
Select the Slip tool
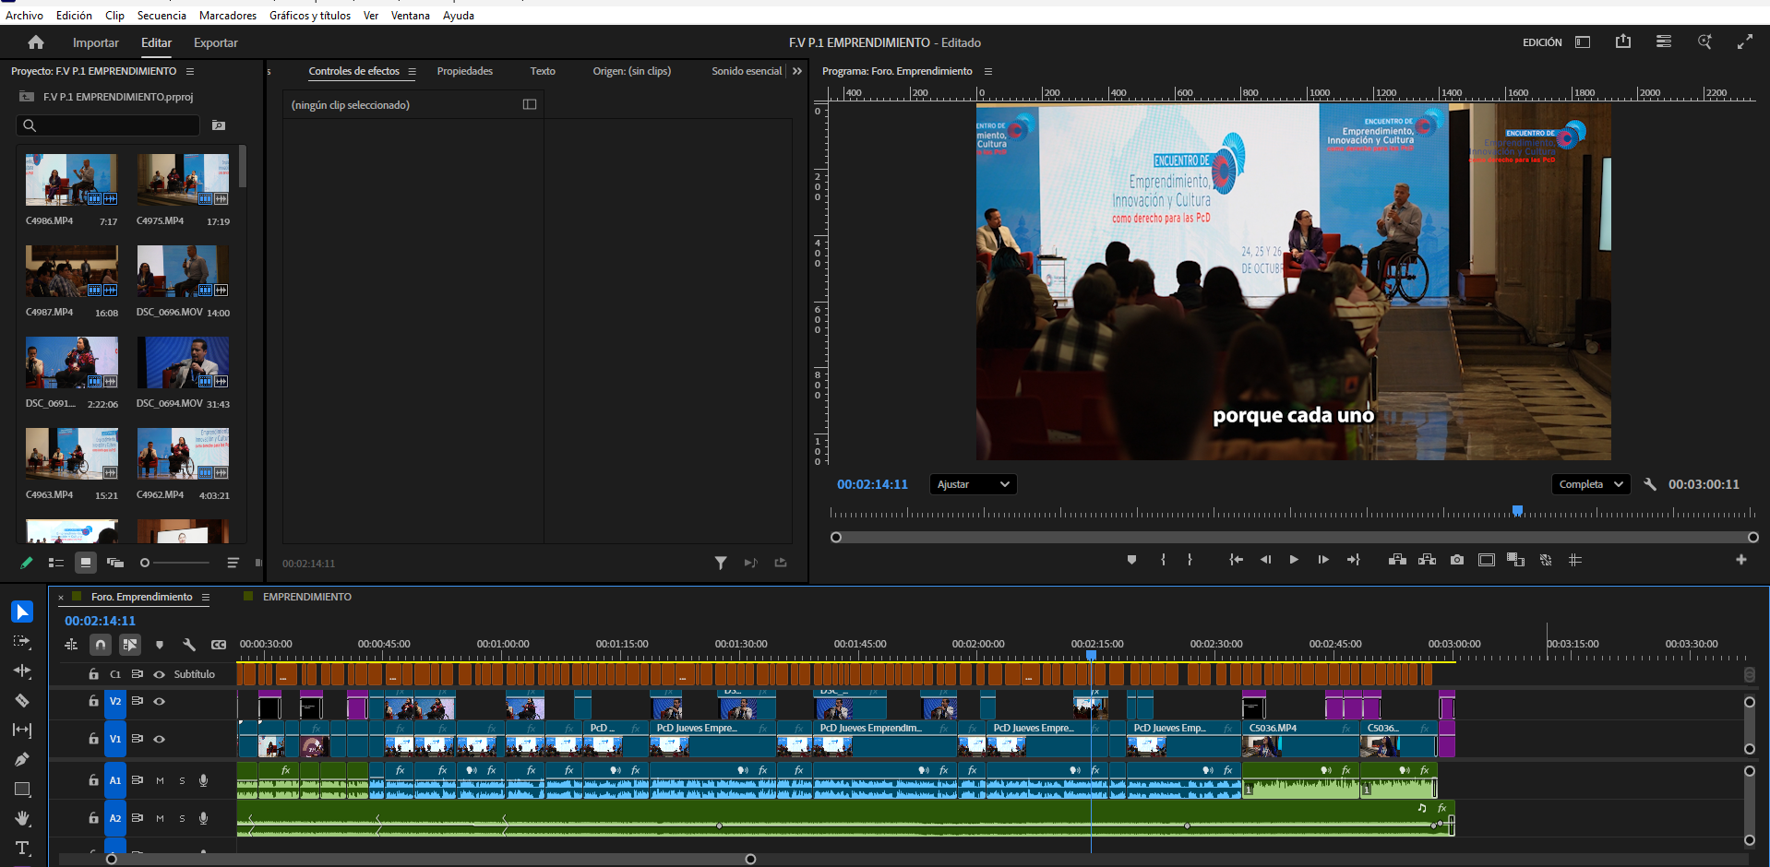pos(22,730)
